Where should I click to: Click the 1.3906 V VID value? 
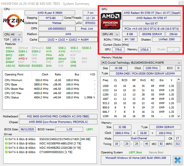click(x=89, y=98)
